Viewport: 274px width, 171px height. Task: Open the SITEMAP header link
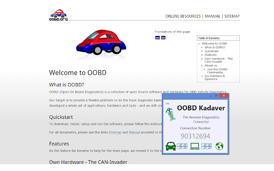click(x=232, y=16)
